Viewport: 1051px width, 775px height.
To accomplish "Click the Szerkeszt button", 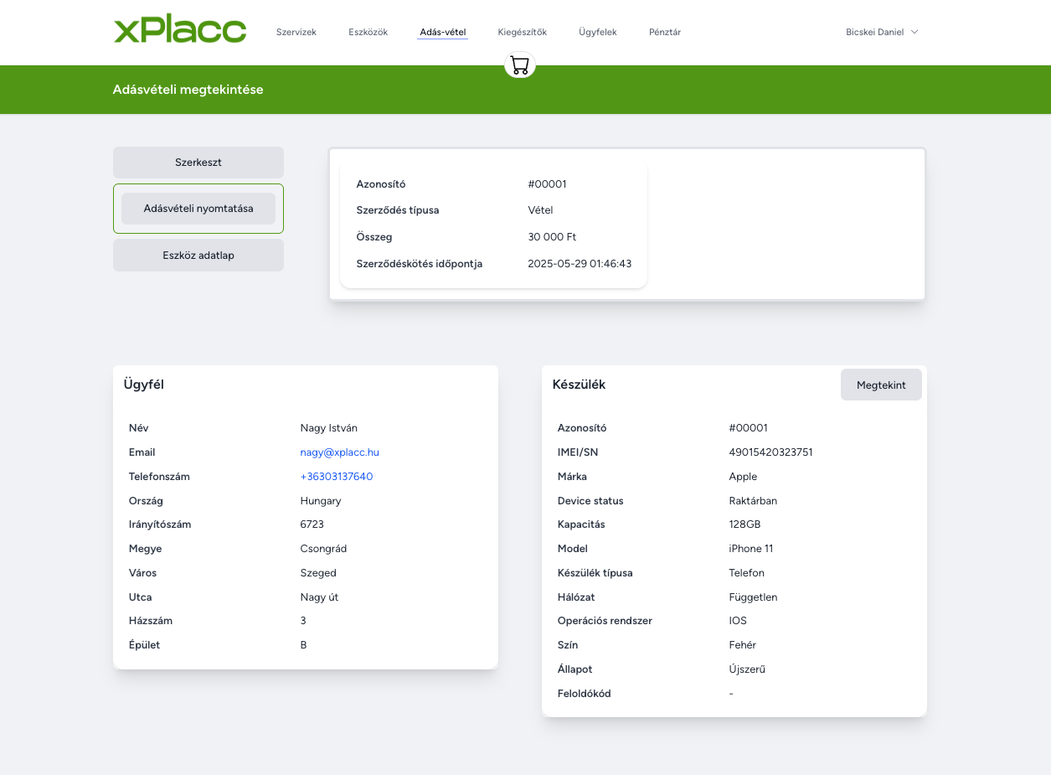I will pos(198,163).
